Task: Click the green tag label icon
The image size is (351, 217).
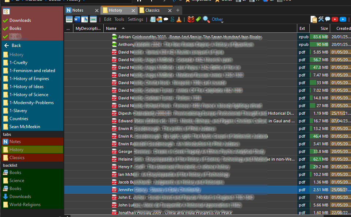Action: point(198,19)
